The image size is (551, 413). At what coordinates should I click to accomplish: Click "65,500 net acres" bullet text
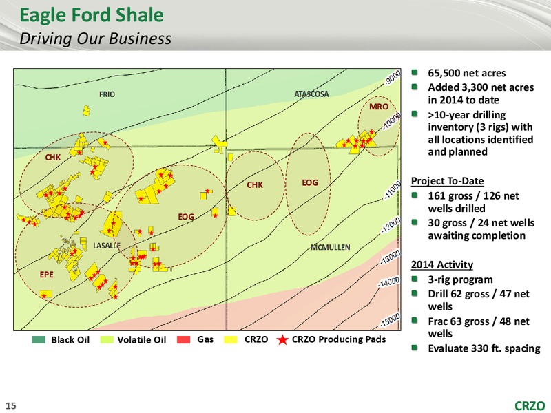[x=467, y=73]
